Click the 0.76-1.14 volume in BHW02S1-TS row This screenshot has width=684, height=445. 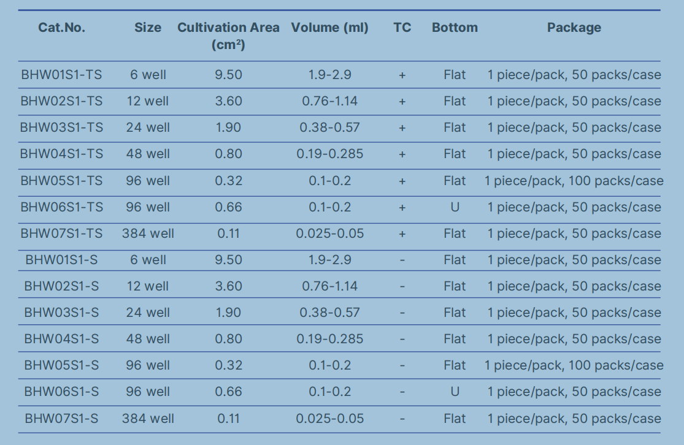click(329, 101)
